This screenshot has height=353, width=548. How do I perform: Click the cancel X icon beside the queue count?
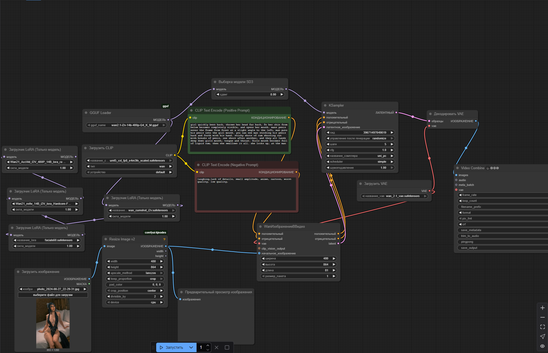point(217,347)
